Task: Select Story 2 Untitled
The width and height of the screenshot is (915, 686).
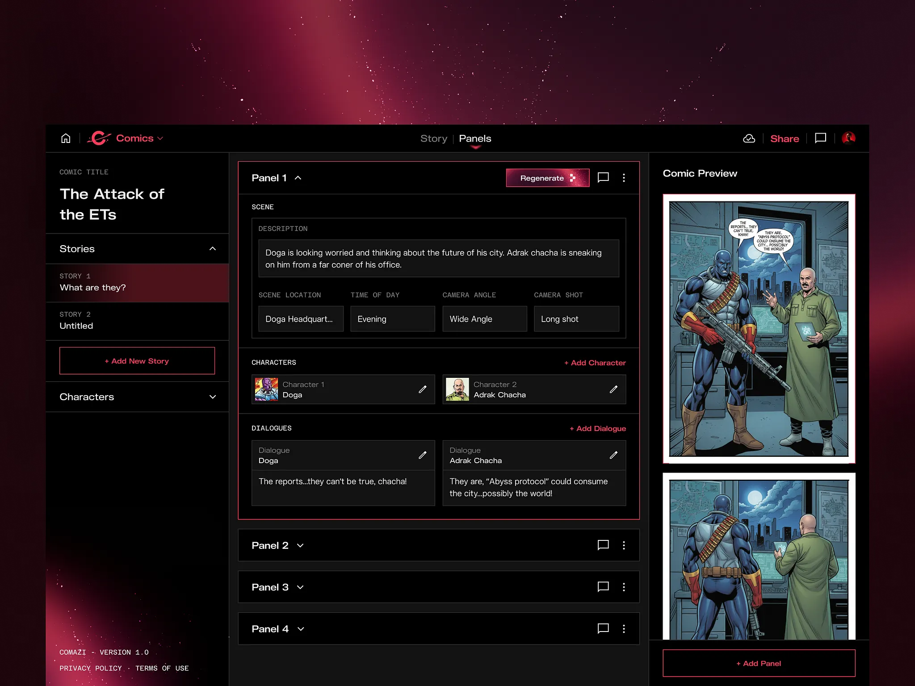Action: (137, 321)
